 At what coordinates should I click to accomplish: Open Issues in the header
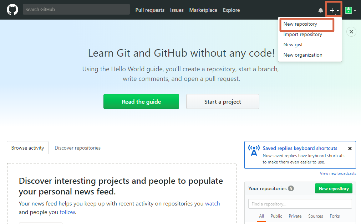[x=177, y=10]
